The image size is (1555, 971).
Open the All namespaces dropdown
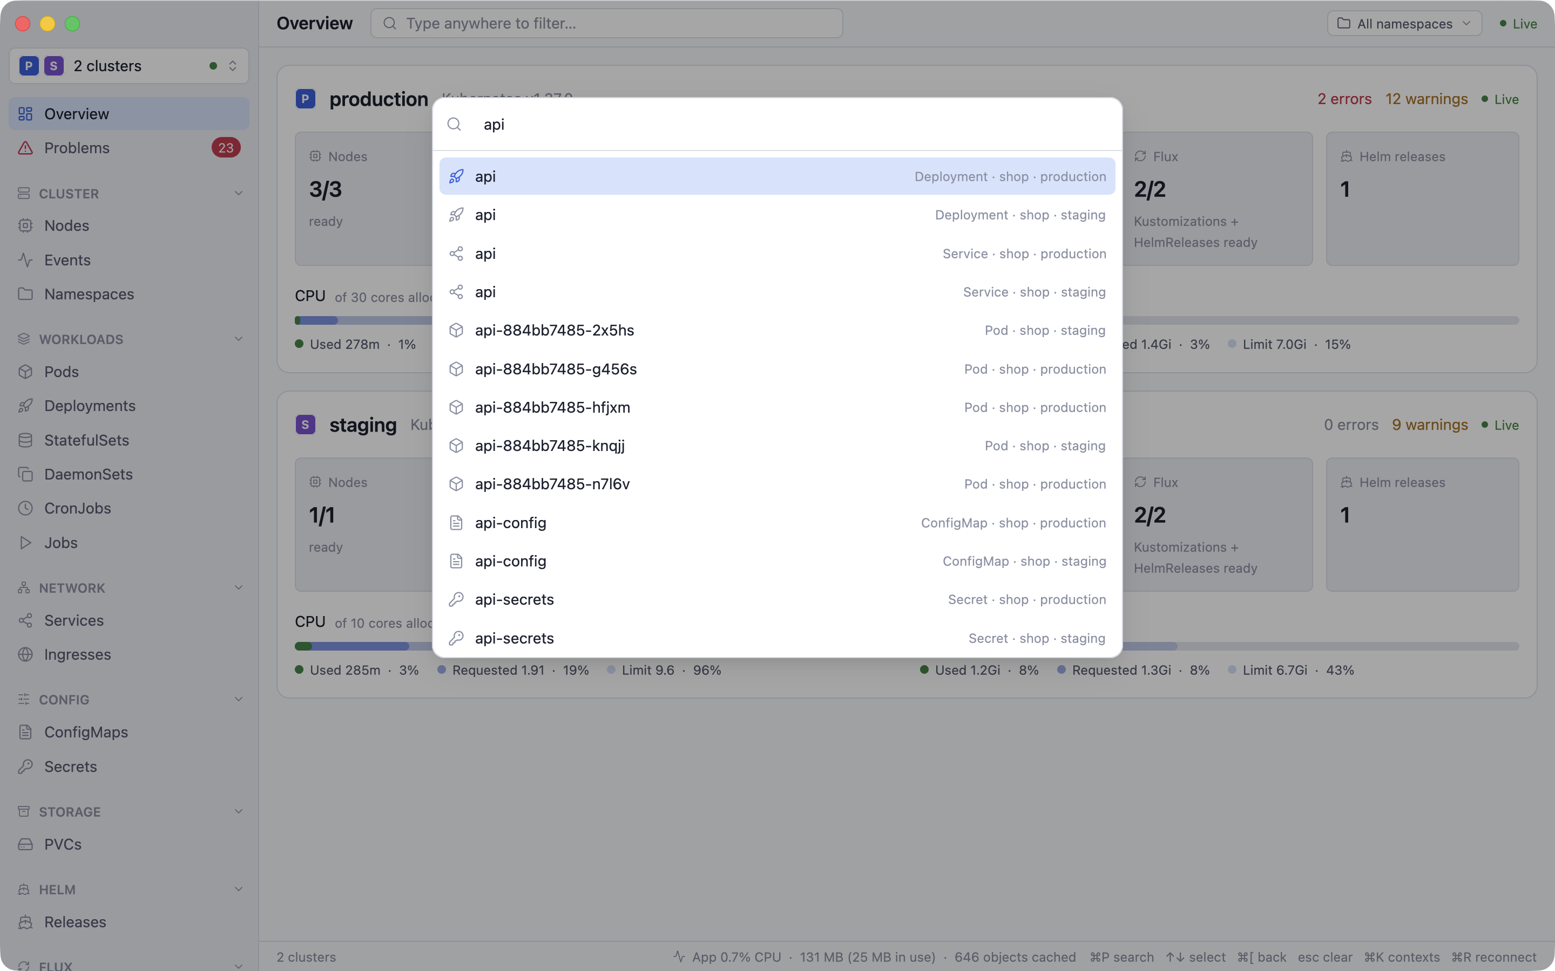pos(1404,24)
